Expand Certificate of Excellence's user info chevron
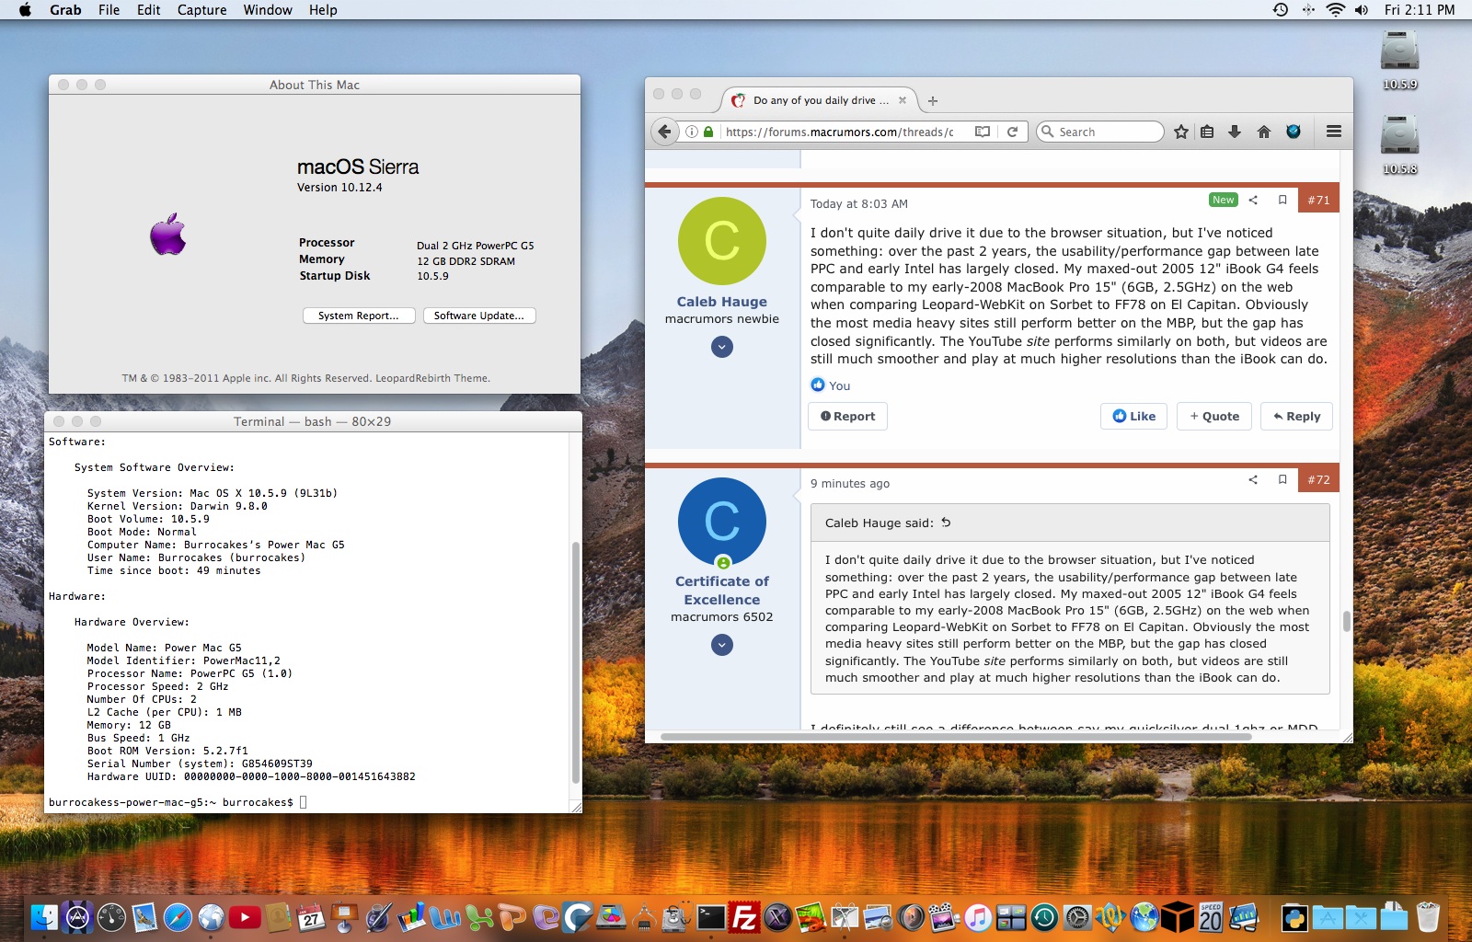The image size is (1472, 942). (722, 645)
